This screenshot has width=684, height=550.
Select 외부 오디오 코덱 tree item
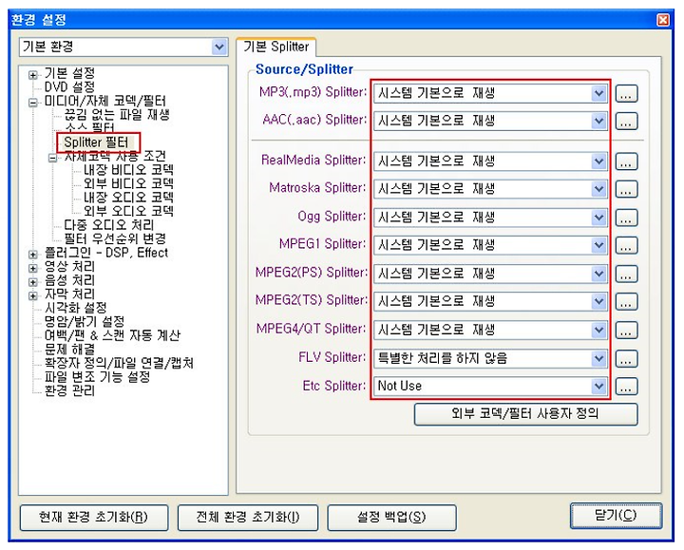click(128, 211)
